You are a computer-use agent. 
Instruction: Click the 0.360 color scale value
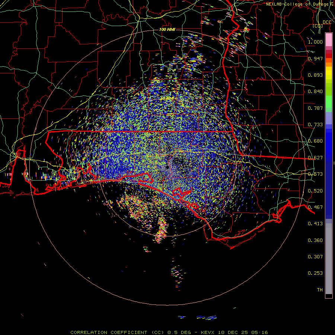click(x=315, y=240)
